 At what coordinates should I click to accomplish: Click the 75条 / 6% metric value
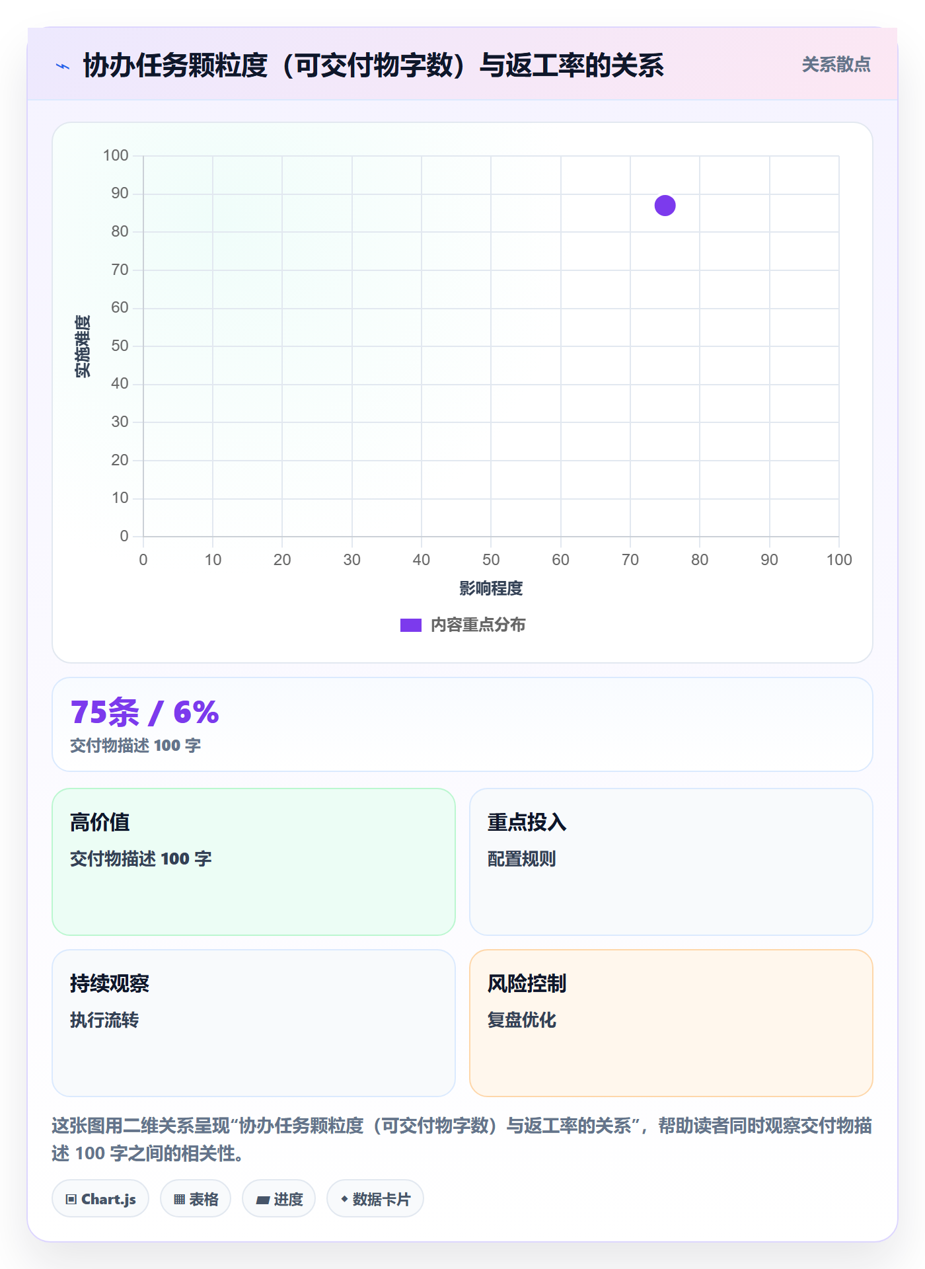[145, 712]
